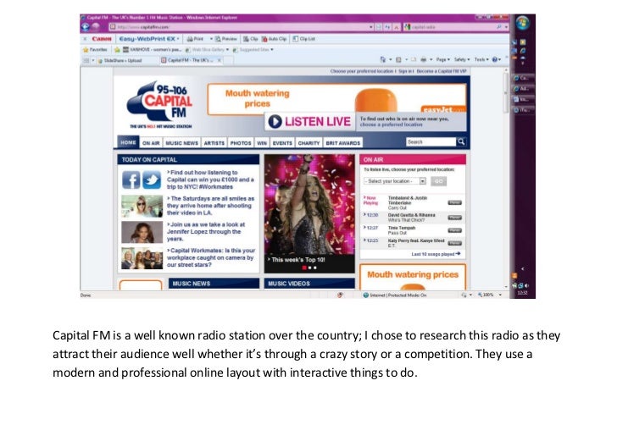Click the Capital FM logo
The width and height of the screenshot is (617, 436).
(160, 105)
